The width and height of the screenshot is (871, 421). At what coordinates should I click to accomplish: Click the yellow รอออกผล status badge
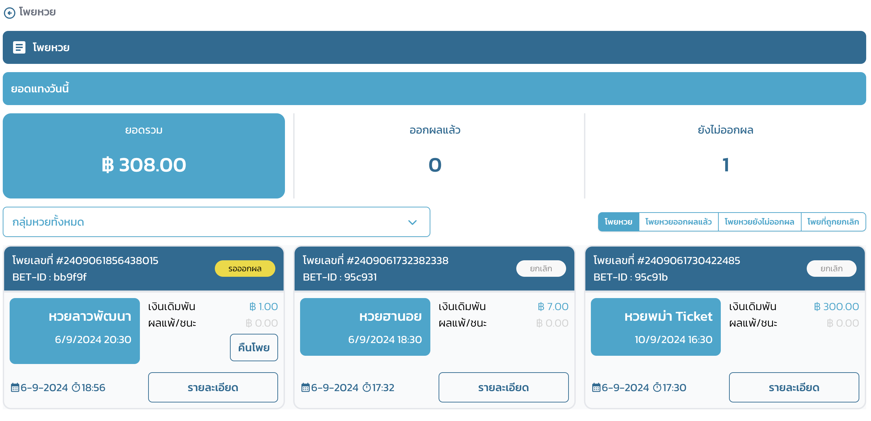pos(245,269)
